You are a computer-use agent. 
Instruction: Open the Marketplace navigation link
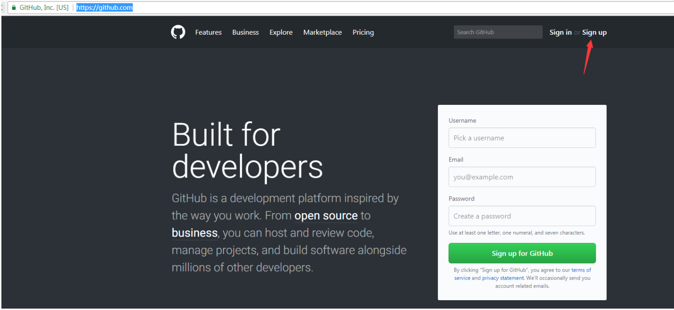[322, 32]
